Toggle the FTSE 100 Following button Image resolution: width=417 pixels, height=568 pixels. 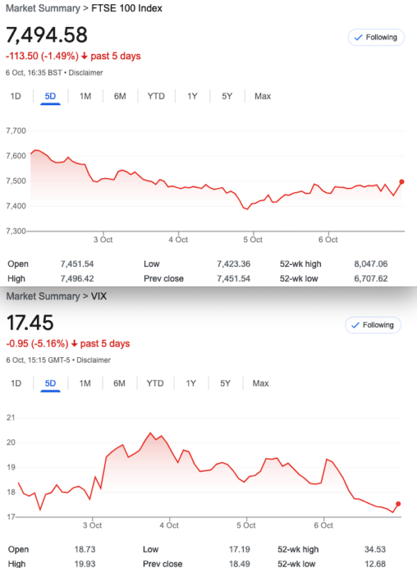(376, 38)
